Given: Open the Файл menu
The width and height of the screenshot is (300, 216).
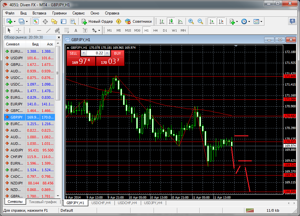Looking at the screenshot, I should pyautogui.click(x=10, y=13).
